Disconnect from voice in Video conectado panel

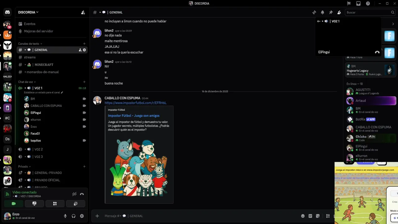pyautogui.click(x=82, y=194)
